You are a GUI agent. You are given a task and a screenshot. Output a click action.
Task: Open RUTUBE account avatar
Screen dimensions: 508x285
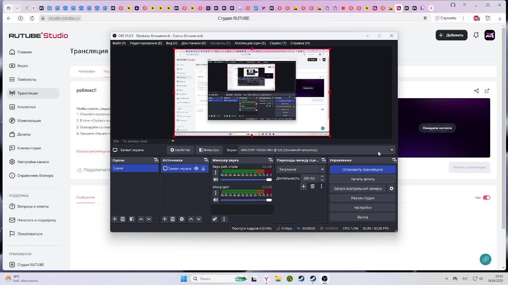(490, 35)
